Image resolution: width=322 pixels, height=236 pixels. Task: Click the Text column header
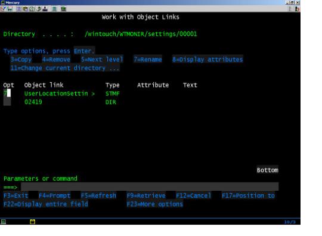point(190,85)
